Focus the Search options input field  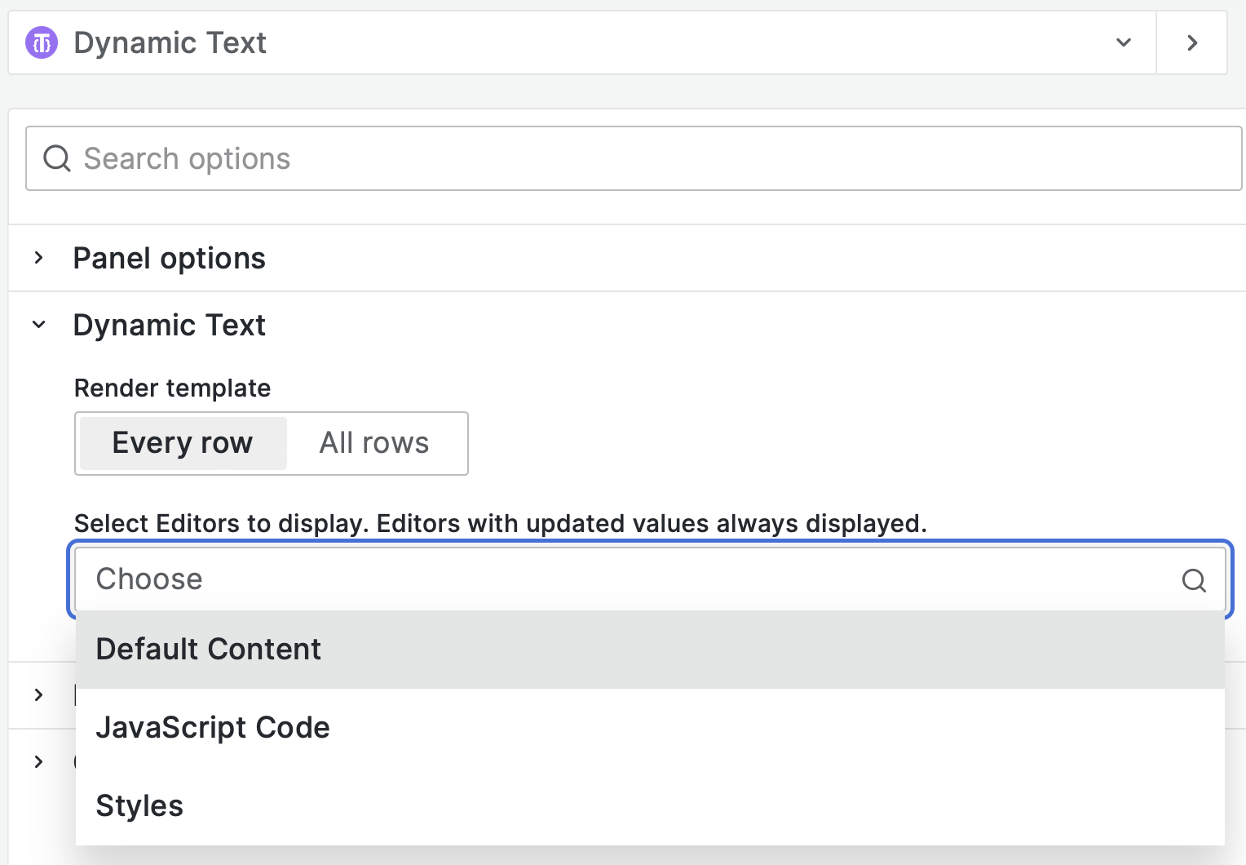point(634,158)
